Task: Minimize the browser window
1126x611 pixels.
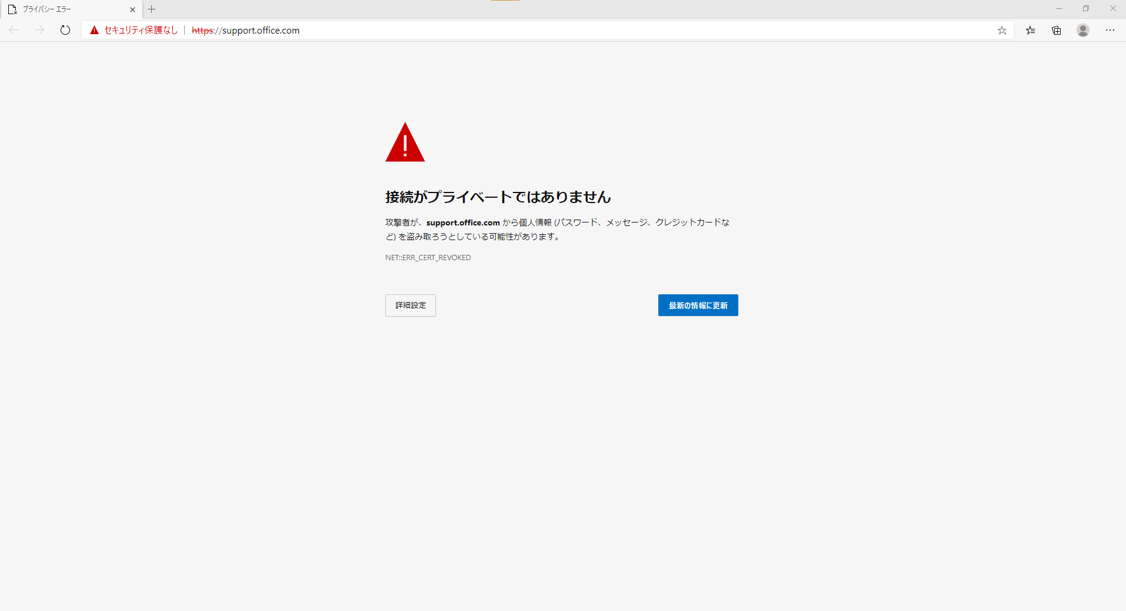Action: tap(1059, 9)
